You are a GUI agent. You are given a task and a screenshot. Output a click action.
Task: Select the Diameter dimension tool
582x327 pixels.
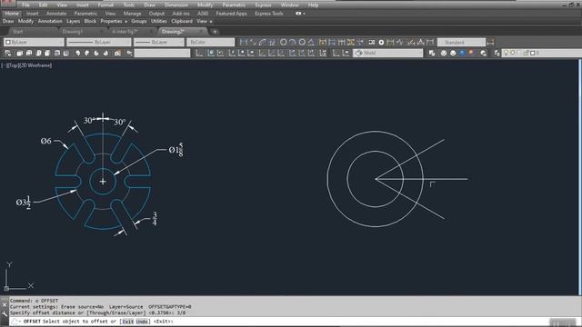[302, 43]
